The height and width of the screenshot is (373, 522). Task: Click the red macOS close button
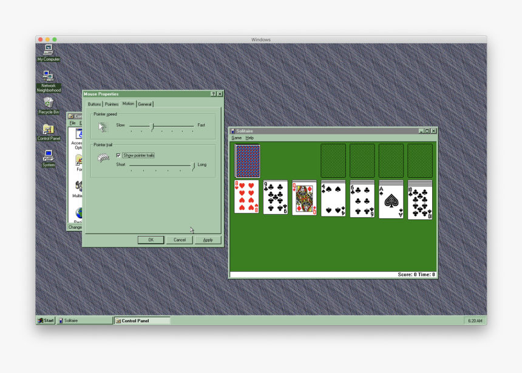coord(41,39)
